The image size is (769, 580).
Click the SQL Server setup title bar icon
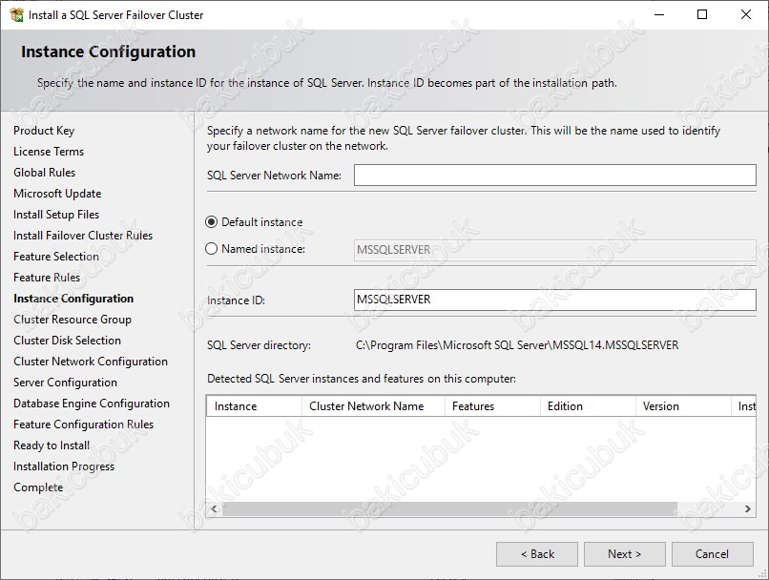coord(16,14)
